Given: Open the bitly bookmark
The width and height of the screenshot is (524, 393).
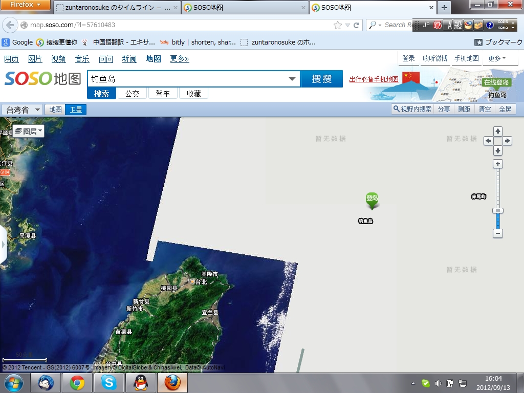Looking at the screenshot, I should [198, 42].
